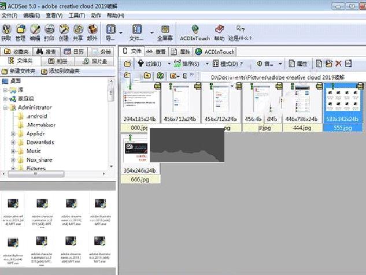This screenshot has height=275, width=366.
Task: Select the 444.jpg thumbnail
Action: point(302,107)
